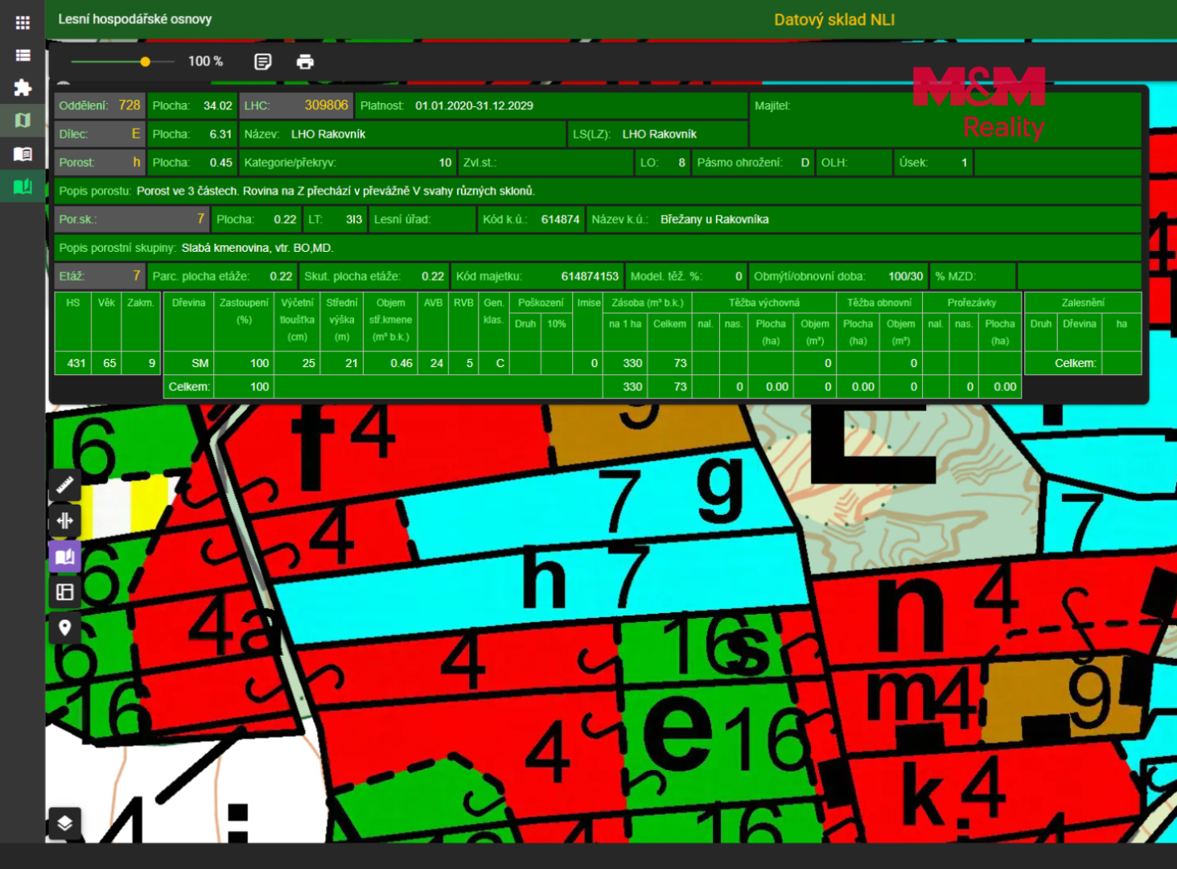Open the puzzle piece extensions icon
The image size is (1177, 869).
pos(23,88)
